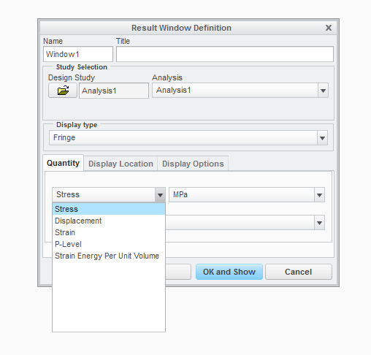Switch to the Display Options tab
The height and width of the screenshot is (355, 371).
pyautogui.click(x=193, y=164)
